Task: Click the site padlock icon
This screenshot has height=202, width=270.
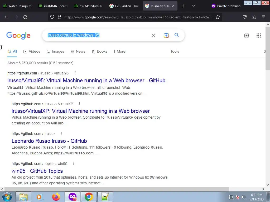Action: 60,17
